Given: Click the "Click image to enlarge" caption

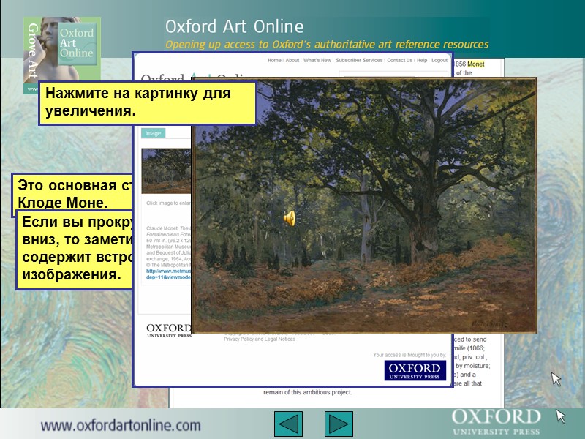Looking at the screenshot, I should [x=169, y=203].
